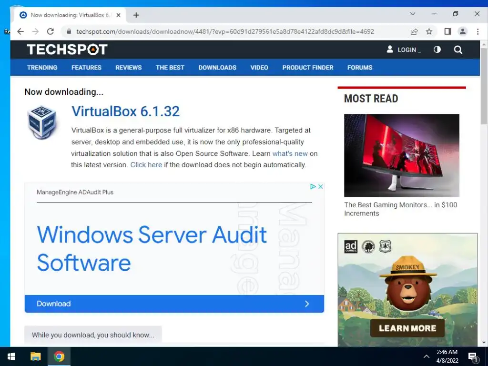The image size is (488, 366).
Task: Click the address bar URL
Action: pos(225,31)
